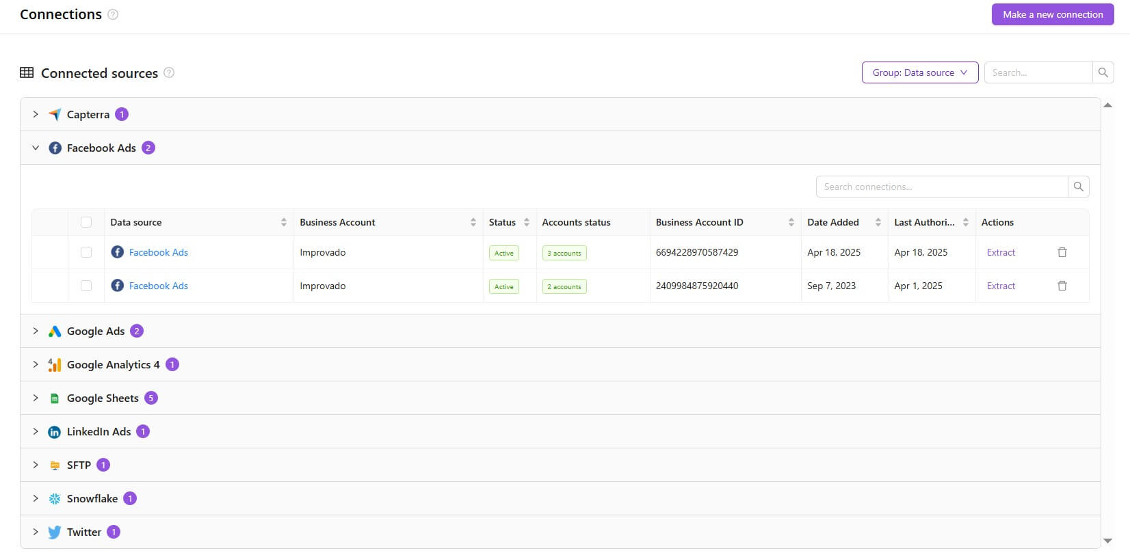This screenshot has width=1130, height=555.
Task: Click the 2 accounts status badge
Action: [564, 286]
